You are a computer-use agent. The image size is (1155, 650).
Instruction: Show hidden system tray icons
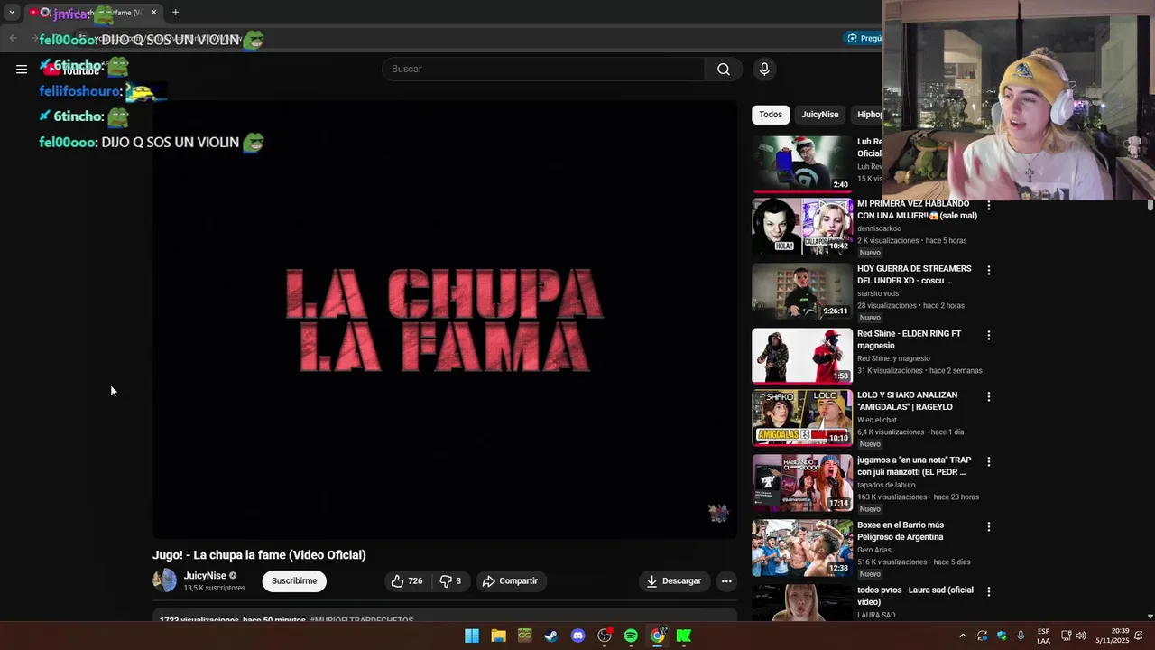click(x=963, y=636)
